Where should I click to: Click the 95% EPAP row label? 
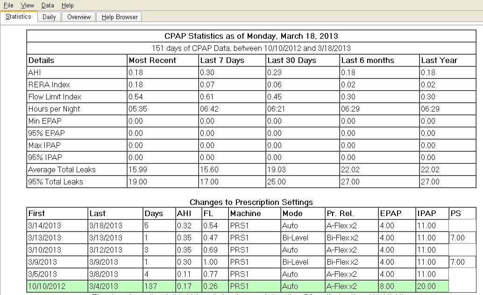(46, 133)
